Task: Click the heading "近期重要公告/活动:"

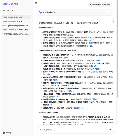Action: (46, 27)
